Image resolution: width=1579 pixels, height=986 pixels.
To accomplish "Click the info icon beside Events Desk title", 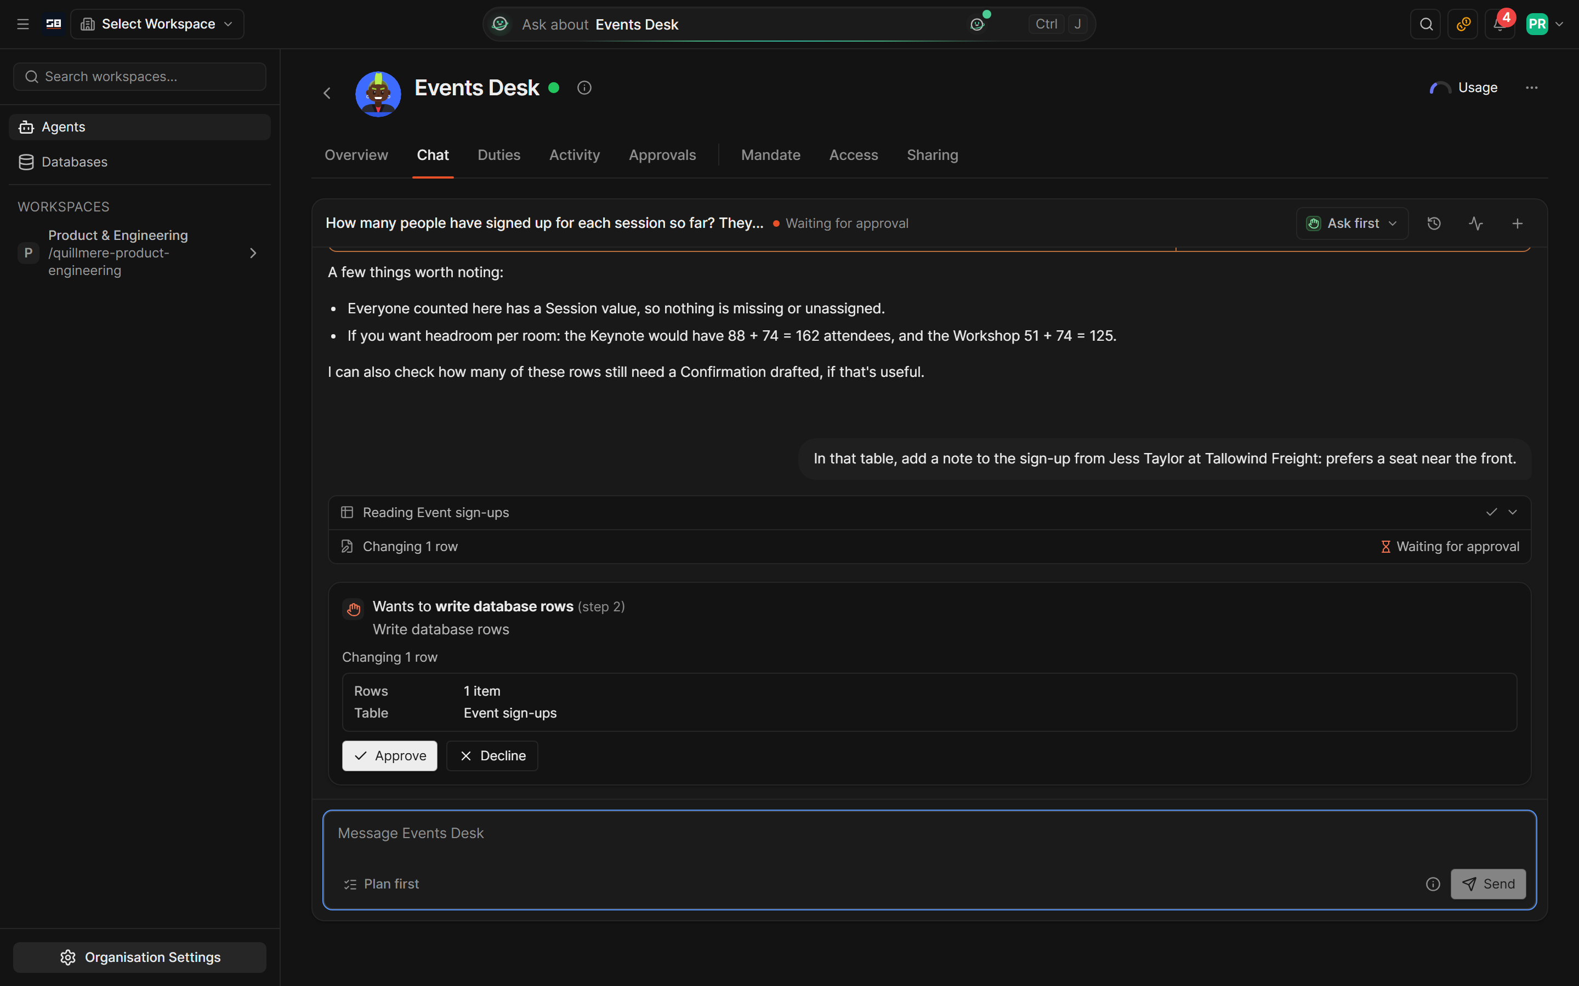I will (584, 88).
